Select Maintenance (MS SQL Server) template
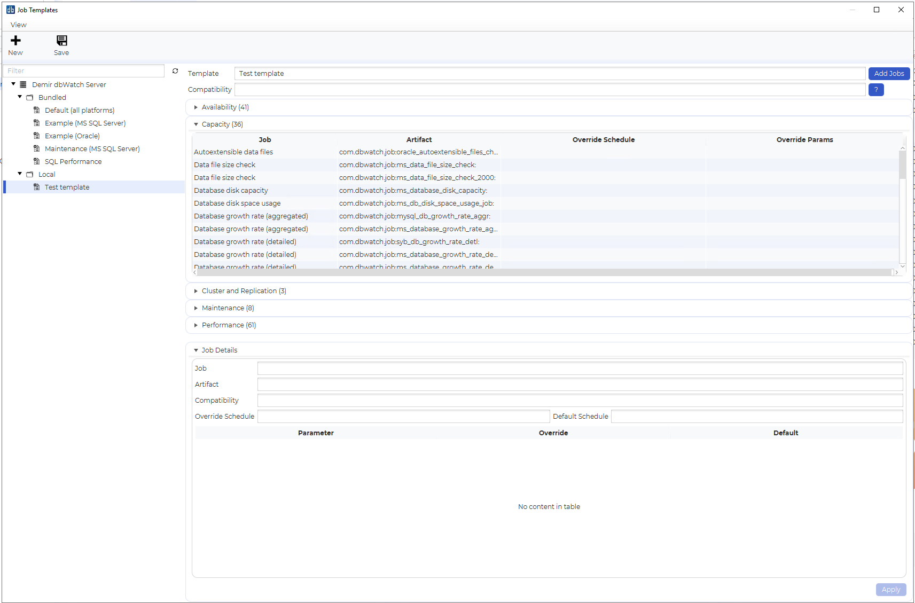This screenshot has height=603, width=915. [x=92, y=148]
